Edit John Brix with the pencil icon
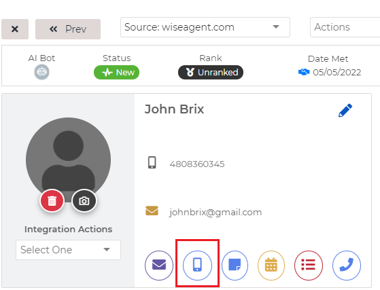The width and height of the screenshot is (380, 290). coord(345,111)
